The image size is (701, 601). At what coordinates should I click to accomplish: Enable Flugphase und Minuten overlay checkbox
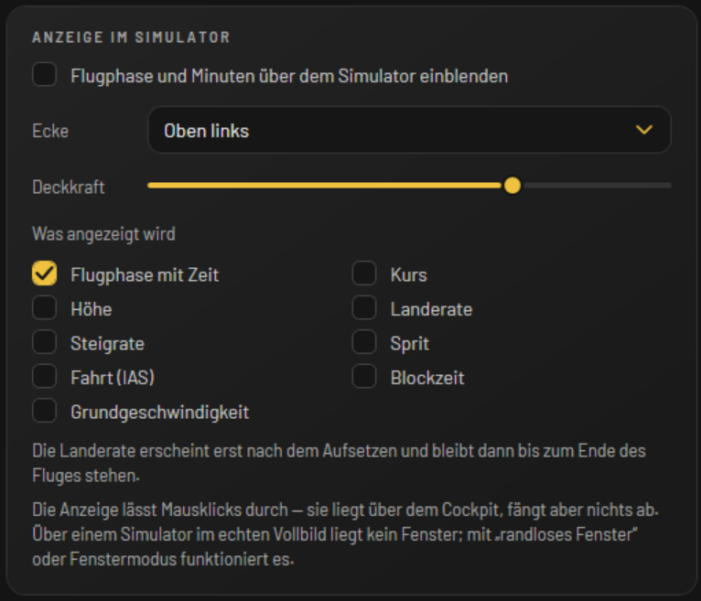[x=44, y=74]
